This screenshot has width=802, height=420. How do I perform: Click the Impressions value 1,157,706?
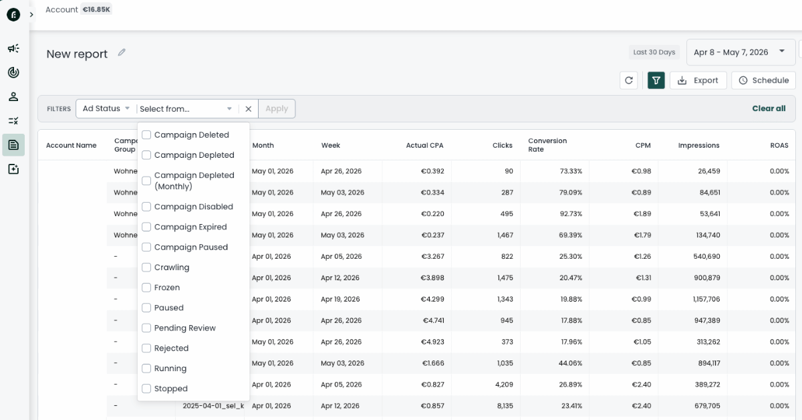(x=706, y=299)
